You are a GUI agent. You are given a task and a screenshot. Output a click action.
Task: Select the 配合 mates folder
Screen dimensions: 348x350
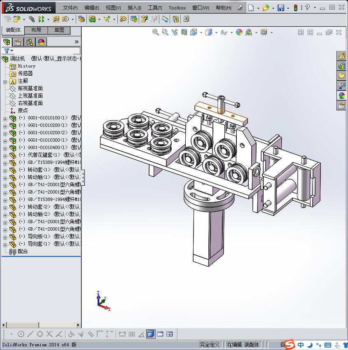[23, 252]
